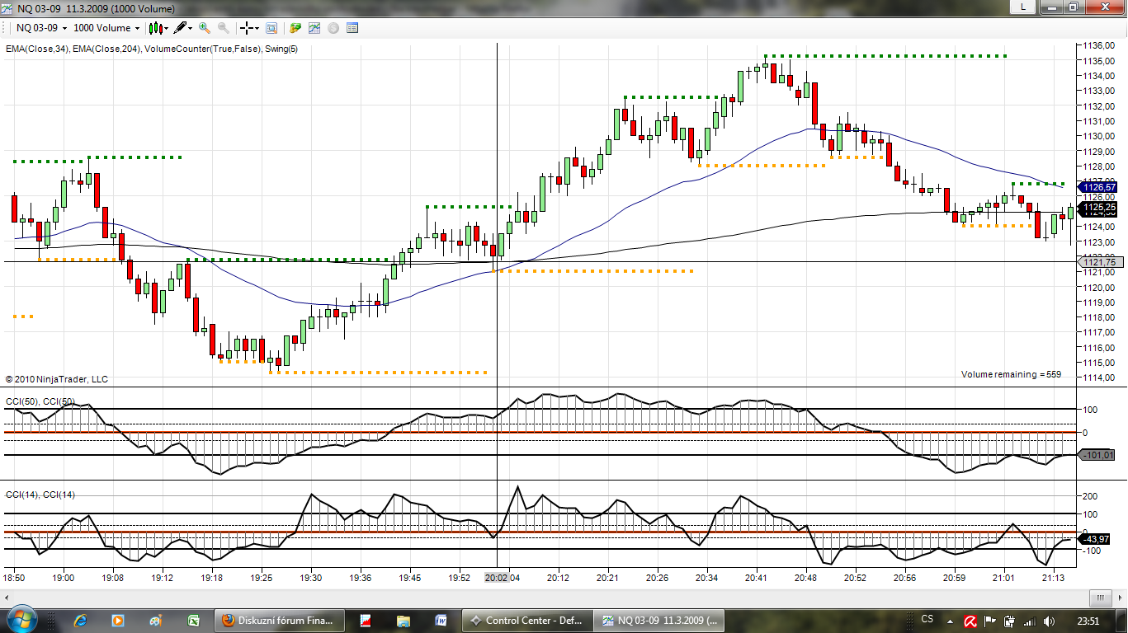Image resolution: width=1128 pixels, height=633 pixels.
Task: Click the greyed-out strategies dollar icon
Action: pyautogui.click(x=333, y=28)
